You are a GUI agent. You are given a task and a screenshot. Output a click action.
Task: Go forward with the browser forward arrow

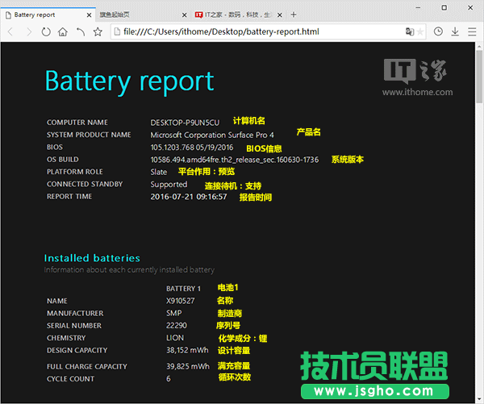pos(29,31)
